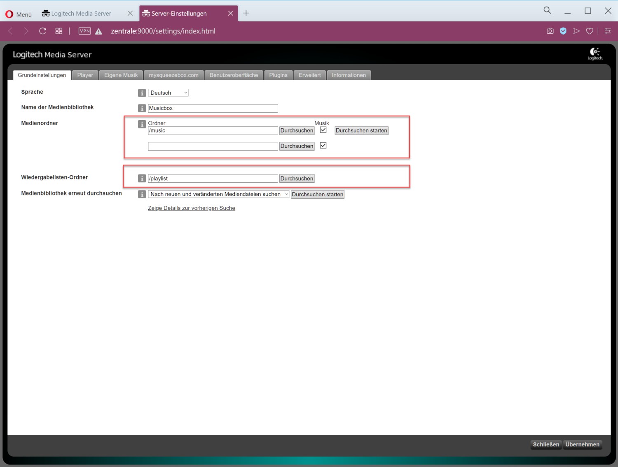
Task: Switch to the Grundeinstellungen tab
Action: point(42,75)
